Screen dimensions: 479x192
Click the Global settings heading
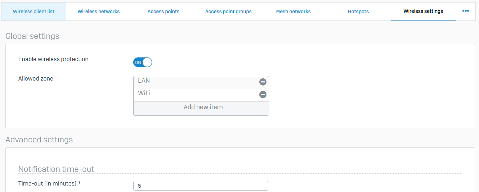pyautogui.click(x=32, y=36)
